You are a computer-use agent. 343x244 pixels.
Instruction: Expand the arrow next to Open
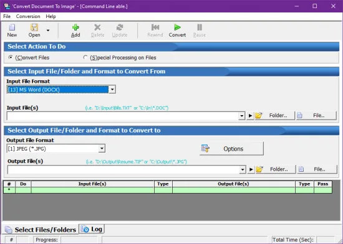[x=48, y=30]
